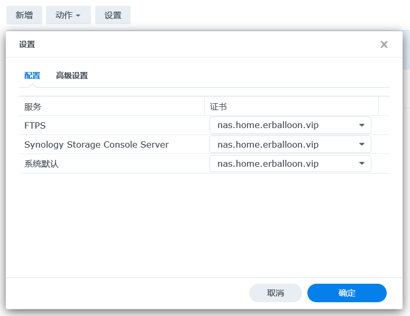
Task: Expand Synology Storage Console Server certificate arrow
Action: point(362,145)
